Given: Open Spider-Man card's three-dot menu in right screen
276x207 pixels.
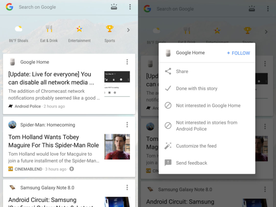Looking at the screenshot, I should [x=265, y=126].
